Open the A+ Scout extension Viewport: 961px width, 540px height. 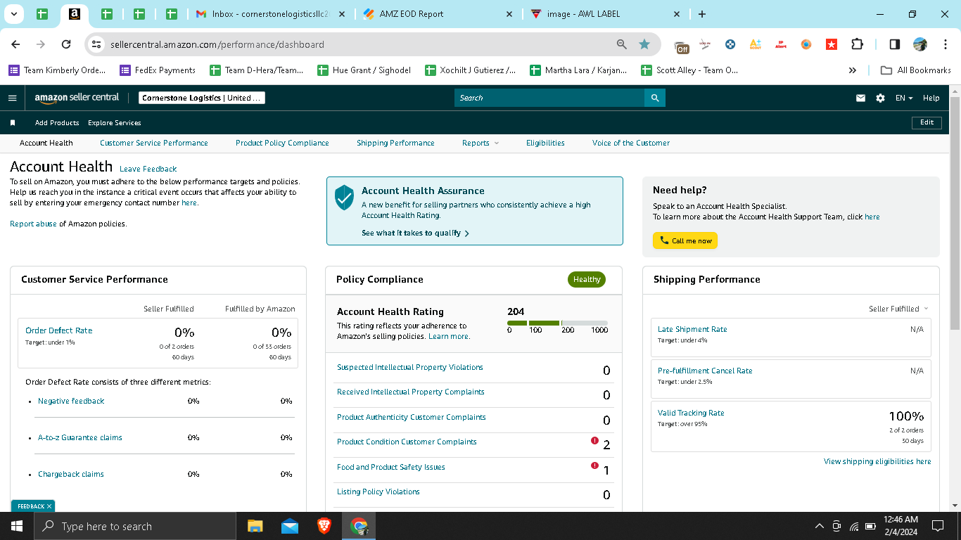point(756,44)
